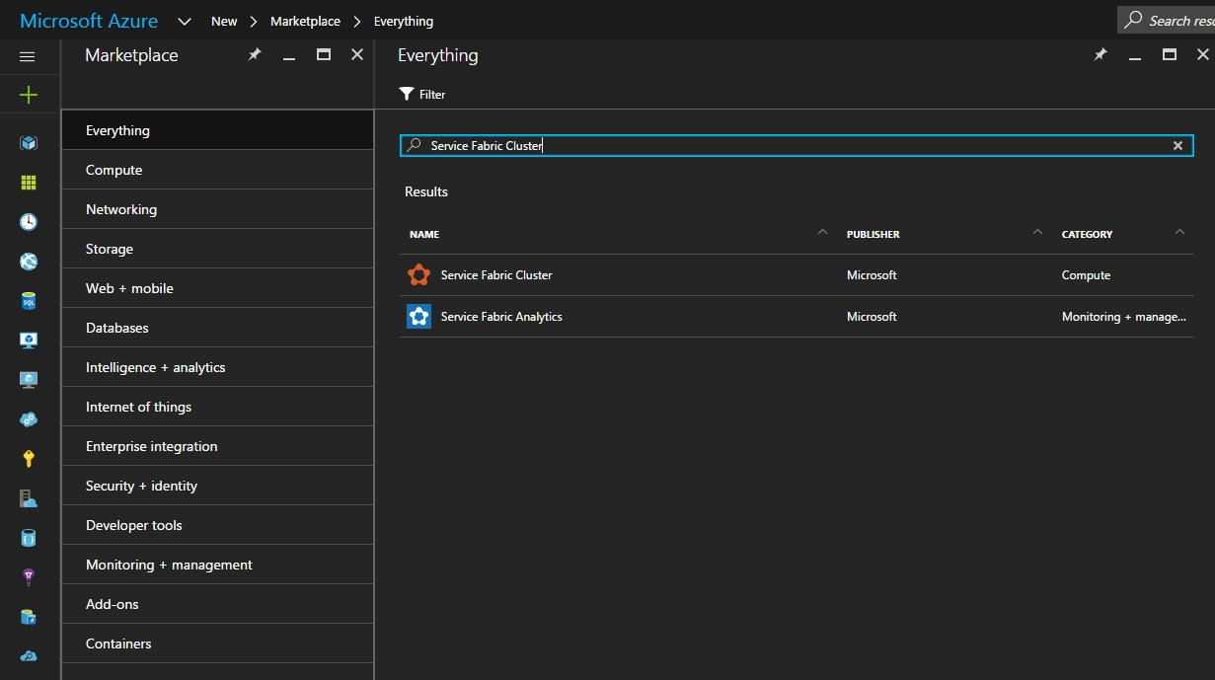
Task: Click the Marketplace breadcrumb link
Action: pos(305,21)
